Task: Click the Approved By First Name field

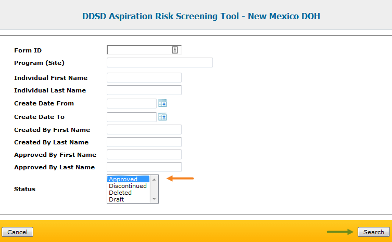Action: click(x=144, y=154)
